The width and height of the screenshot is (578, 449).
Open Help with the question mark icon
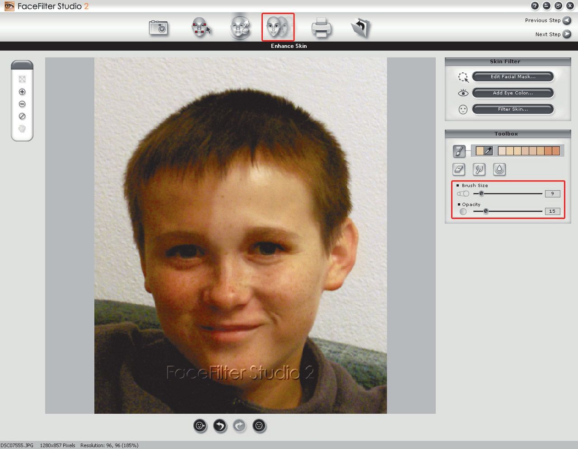[x=535, y=6]
